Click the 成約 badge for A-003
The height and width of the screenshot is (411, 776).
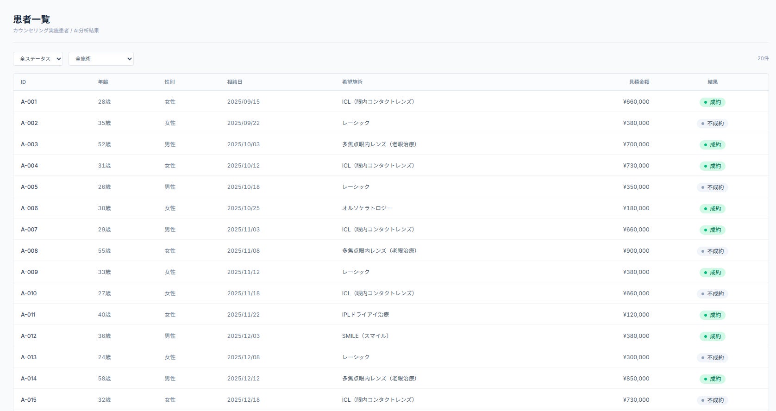[713, 145]
